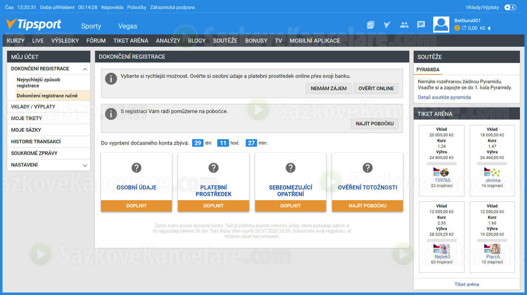Open the Fórum menu
Screen dimensions: 527x295
tap(96, 40)
